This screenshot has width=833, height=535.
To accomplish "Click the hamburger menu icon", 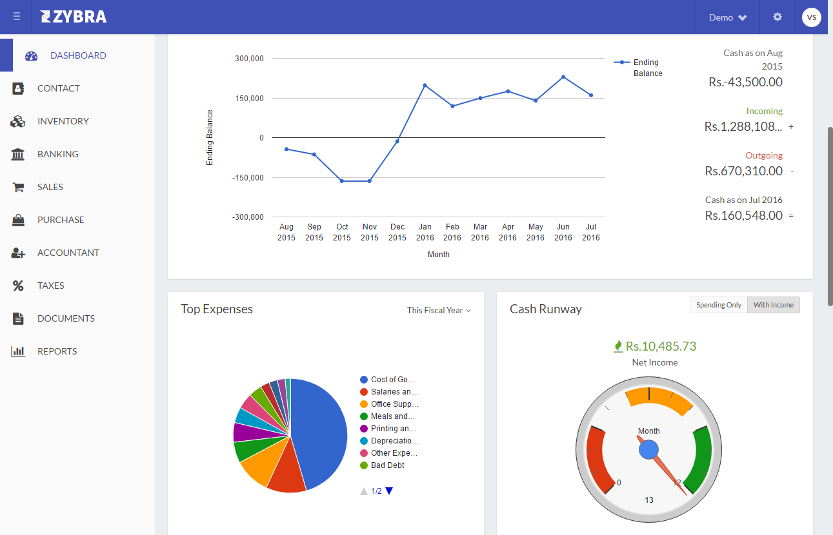I will [16, 17].
